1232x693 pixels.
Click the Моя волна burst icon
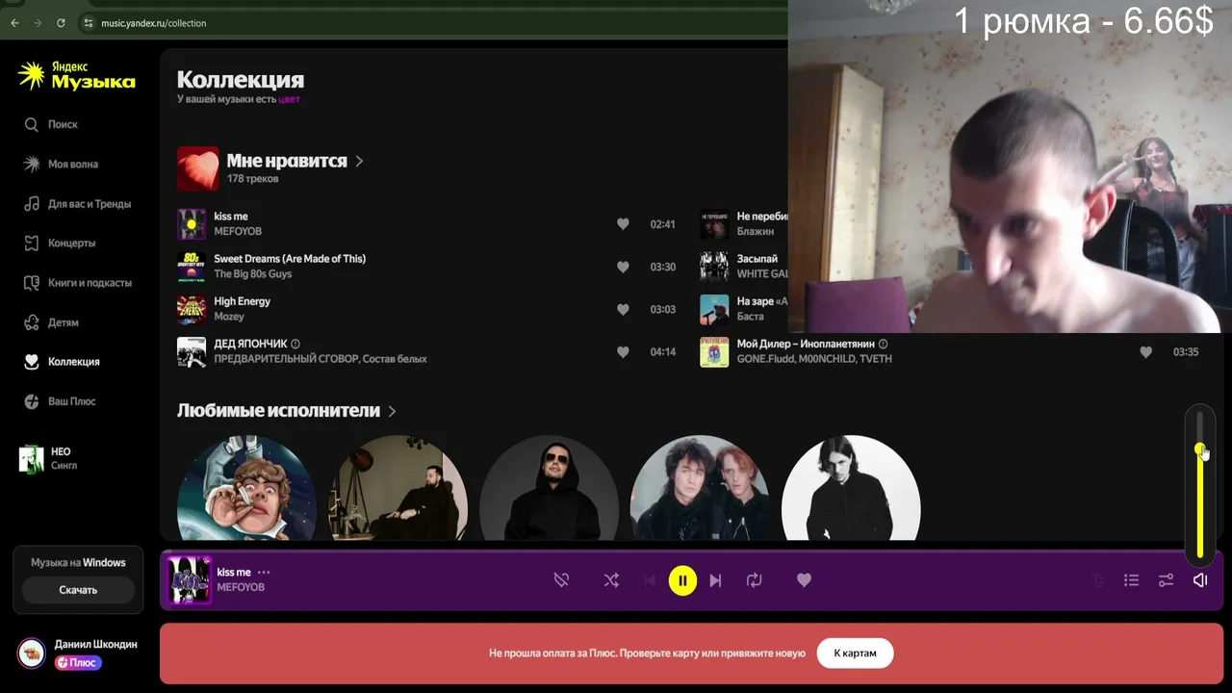coord(31,164)
